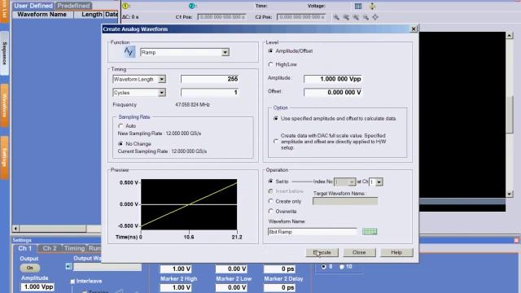Viewport: 521px width, 293px height.
Task: Click the Offset field 0.000 000 V
Action: click(x=333, y=92)
